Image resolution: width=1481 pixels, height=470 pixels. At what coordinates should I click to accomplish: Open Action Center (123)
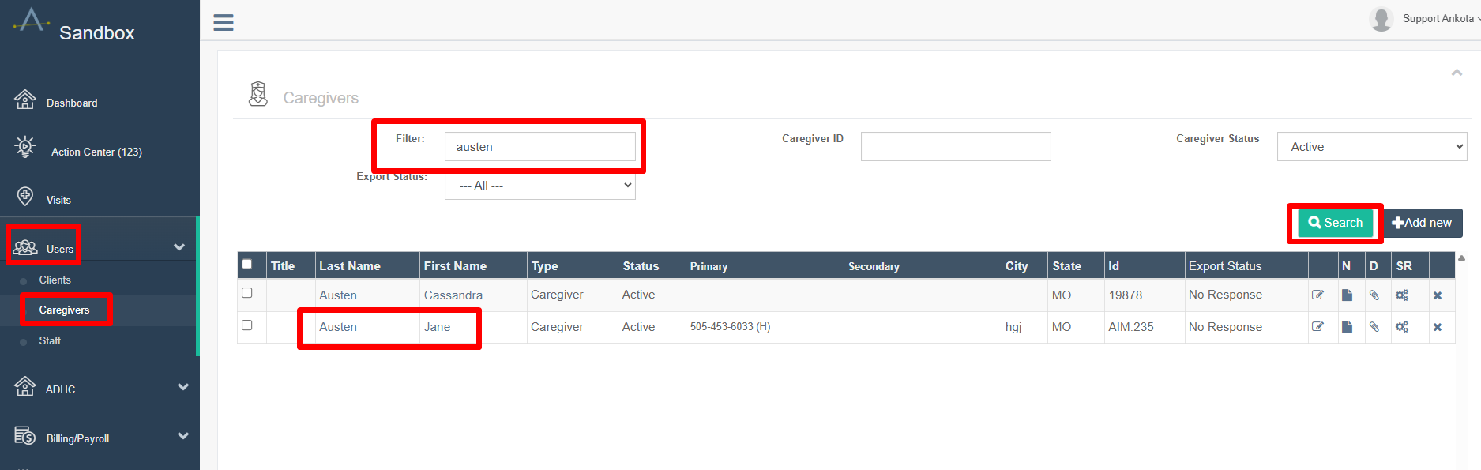pyautogui.click(x=96, y=152)
